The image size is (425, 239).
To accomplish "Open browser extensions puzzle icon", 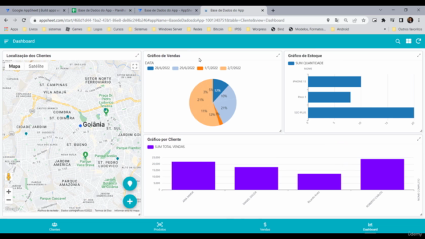I will (383, 21).
